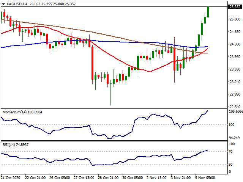This screenshot has height=182, width=243.
Task: Click the latest green candle at chart top
Action: (x=208, y=12)
